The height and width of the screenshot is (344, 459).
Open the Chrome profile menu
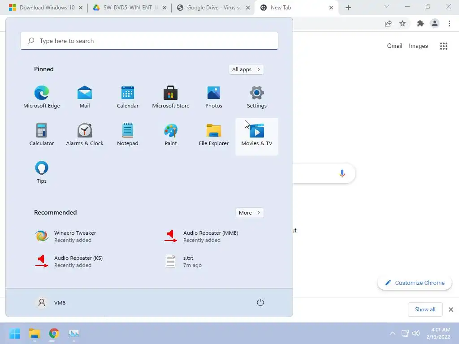coord(435,23)
